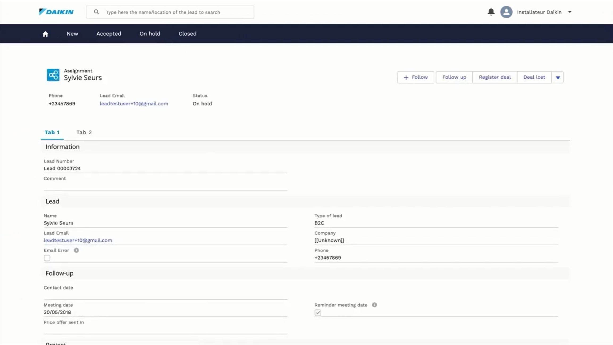613x345 pixels.
Task: Open the Closed navigation item
Action: 187,34
